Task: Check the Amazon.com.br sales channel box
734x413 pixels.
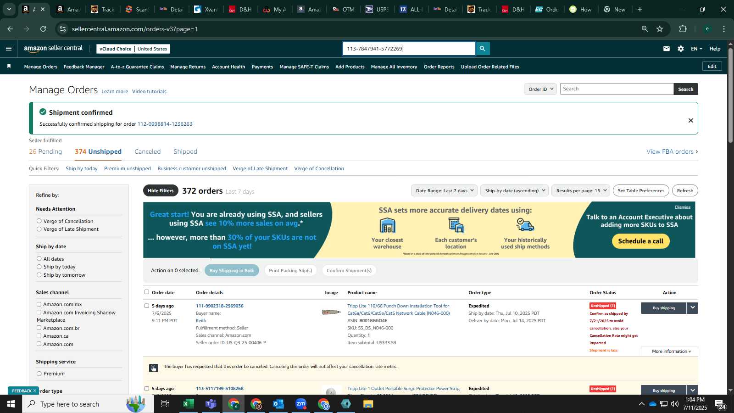Action: [39, 328]
